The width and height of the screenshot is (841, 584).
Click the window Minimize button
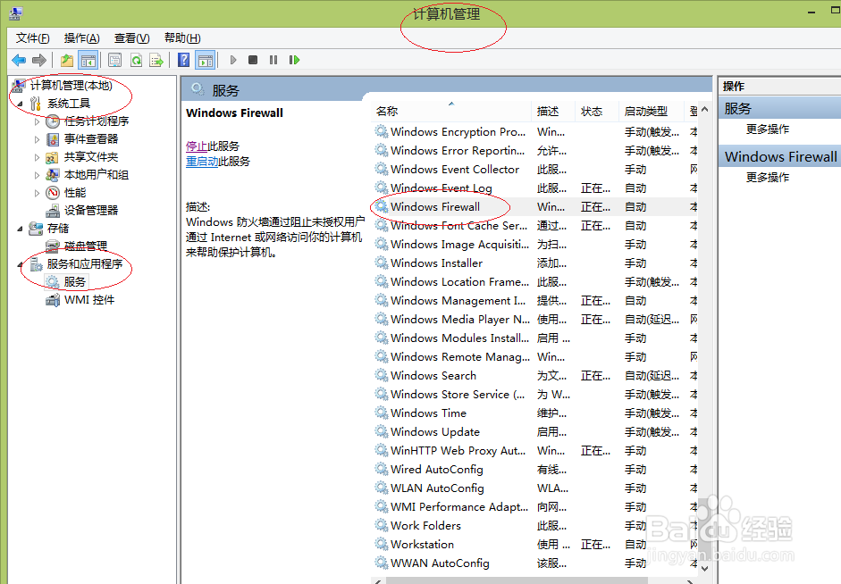click(812, 12)
